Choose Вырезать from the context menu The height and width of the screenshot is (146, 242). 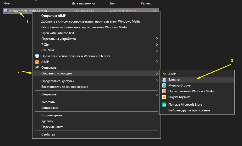pos(96,102)
